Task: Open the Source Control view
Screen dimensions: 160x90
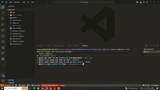Action: click(x=3, y=18)
